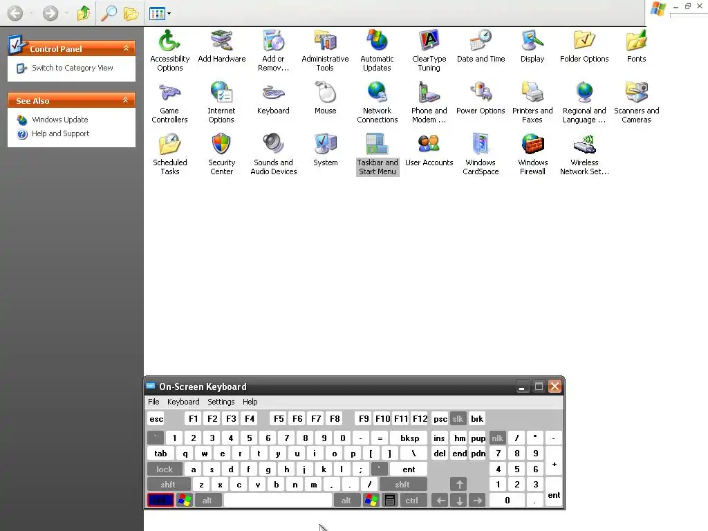Open Phone and Modem Options icon

point(429,102)
